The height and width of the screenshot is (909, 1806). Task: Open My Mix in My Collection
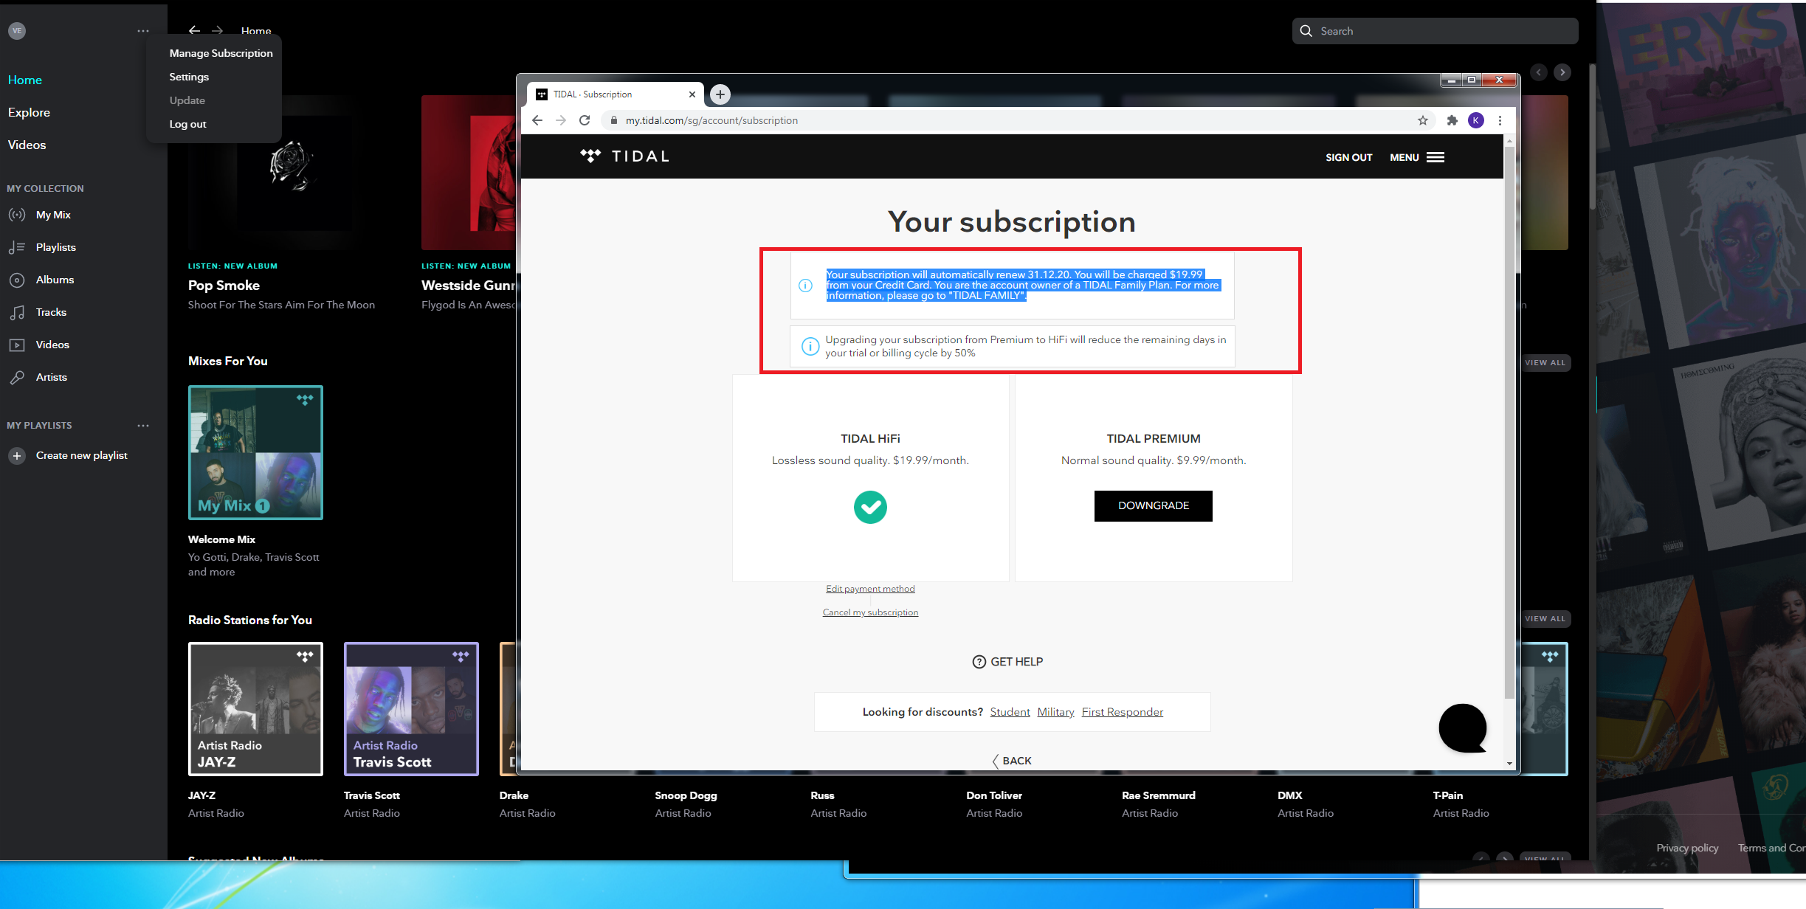[53, 215]
